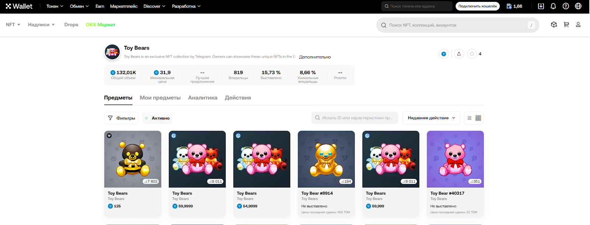Image resolution: width=590 pixels, height=225 pixels.
Task: Open notifications bell icon
Action: pos(553,6)
